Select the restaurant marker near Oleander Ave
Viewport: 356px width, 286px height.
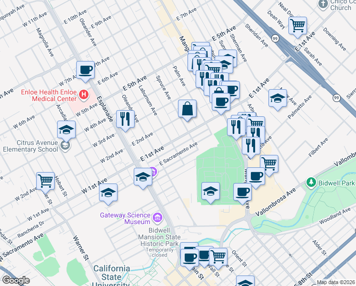pos(125,120)
